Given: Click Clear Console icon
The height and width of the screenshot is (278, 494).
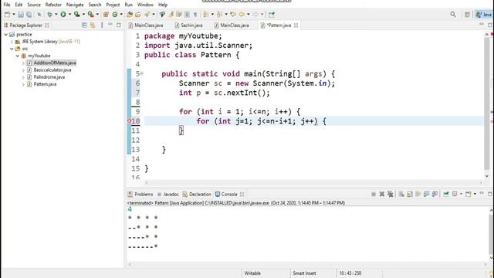Looking at the screenshot, I should click(x=401, y=194).
